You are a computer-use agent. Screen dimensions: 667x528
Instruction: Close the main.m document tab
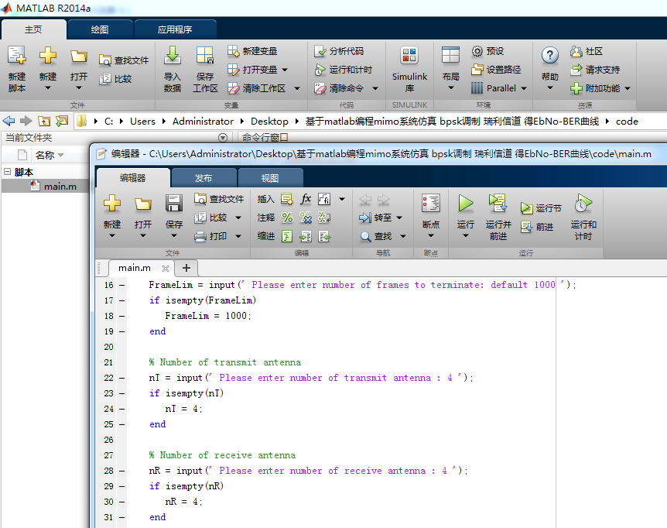pyautogui.click(x=166, y=269)
